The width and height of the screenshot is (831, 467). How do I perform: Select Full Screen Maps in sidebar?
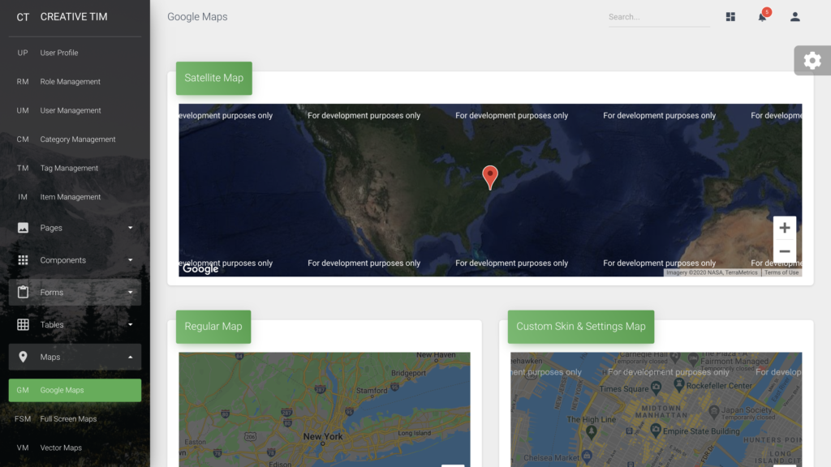point(68,419)
